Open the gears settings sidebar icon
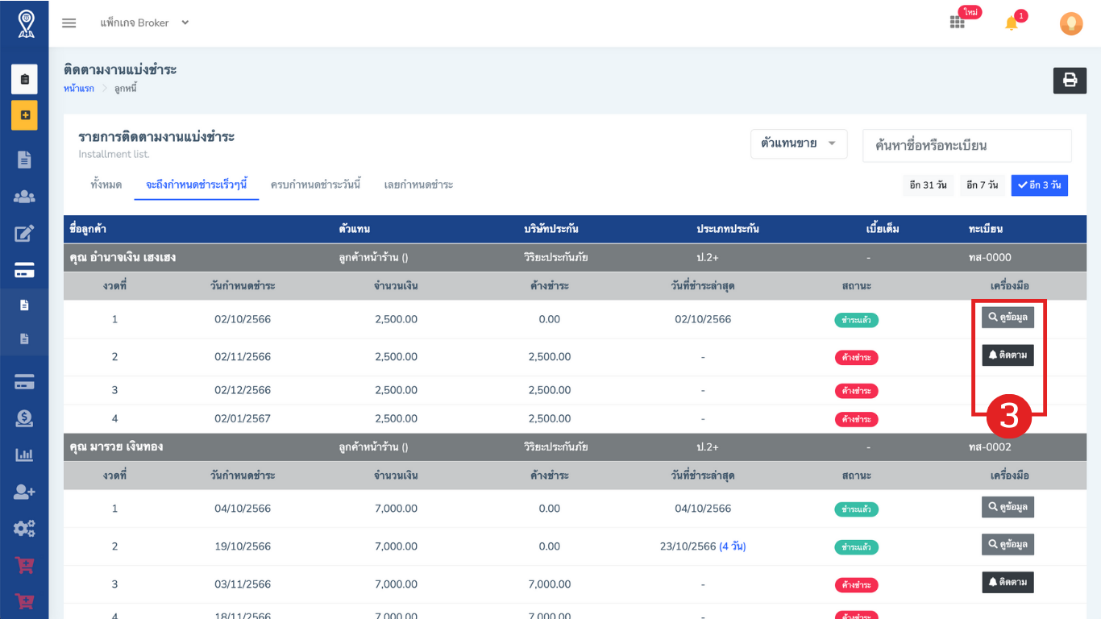 click(24, 529)
